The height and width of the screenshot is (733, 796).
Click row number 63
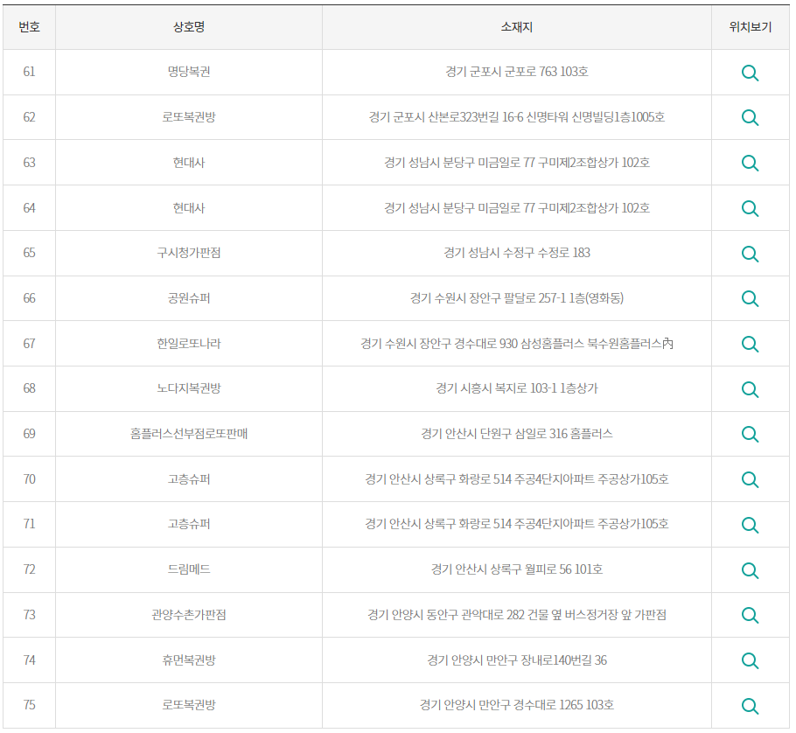[30, 163]
